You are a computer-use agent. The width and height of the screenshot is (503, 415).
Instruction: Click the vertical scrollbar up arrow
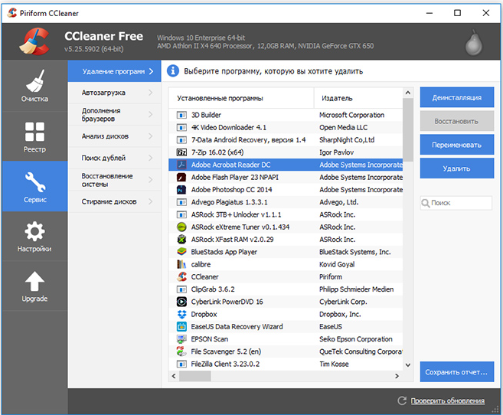408,93
